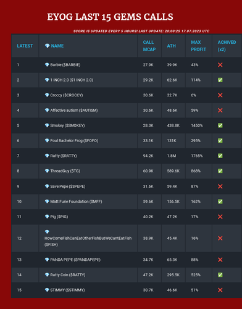Click the diamond icon in the NAME header
Viewport: 242px width, 309px height.
tap(47, 46)
